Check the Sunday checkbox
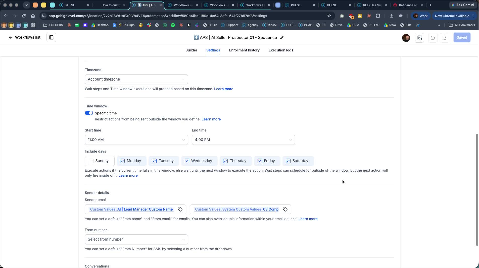 (91, 161)
